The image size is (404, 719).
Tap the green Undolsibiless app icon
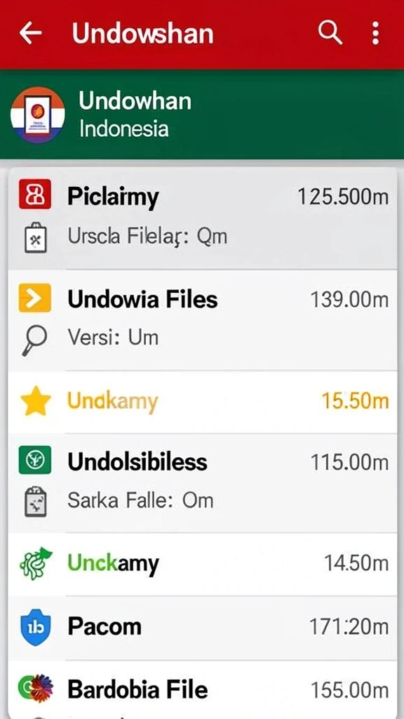point(35,459)
